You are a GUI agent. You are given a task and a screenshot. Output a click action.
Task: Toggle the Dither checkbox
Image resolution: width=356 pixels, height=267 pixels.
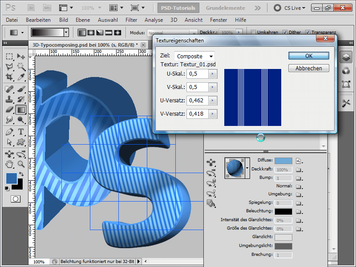coord(285,32)
